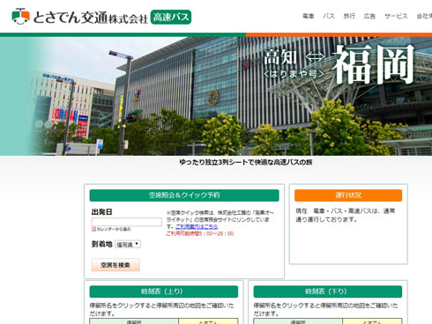Click inside the 出発日 date field
This screenshot has width=432, height=324.
(127, 222)
